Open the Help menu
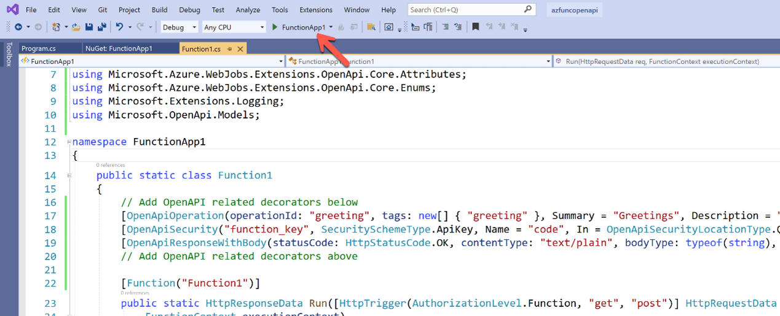Viewport: 780px width, 316px height. [x=388, y=10]
